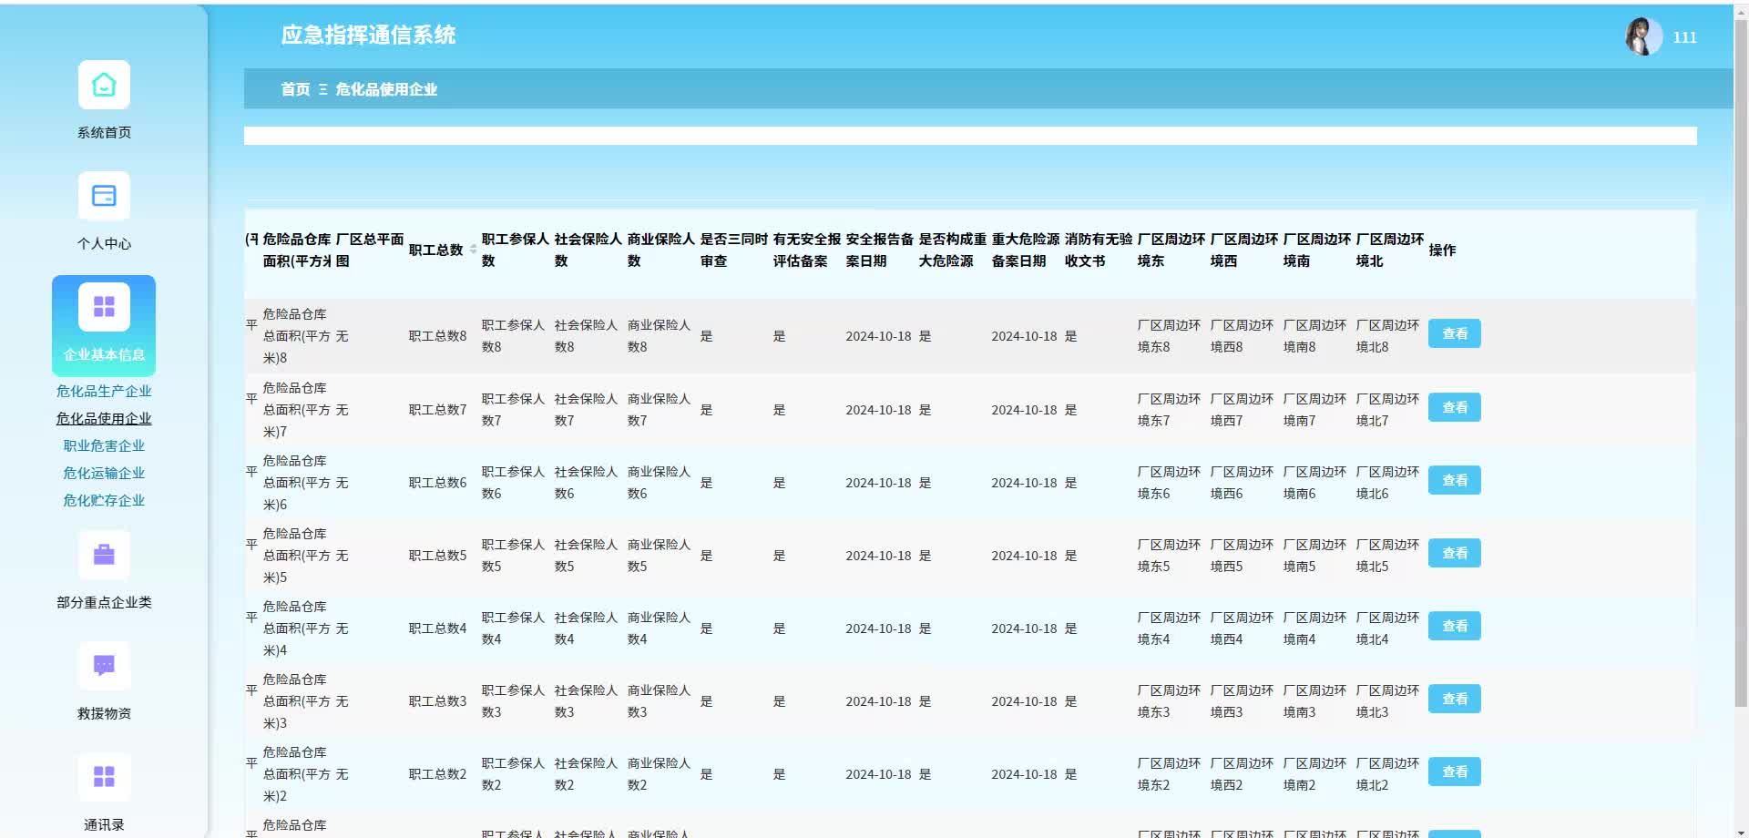Viewport: 1749px width, 838px height.
Task: Select 危化品使用企业 in sidebar submenu
Action: coord(104,418)
